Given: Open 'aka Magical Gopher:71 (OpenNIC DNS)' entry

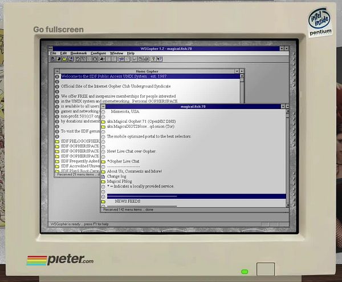Looking at the screenshot, I should [x=141, y=122].
